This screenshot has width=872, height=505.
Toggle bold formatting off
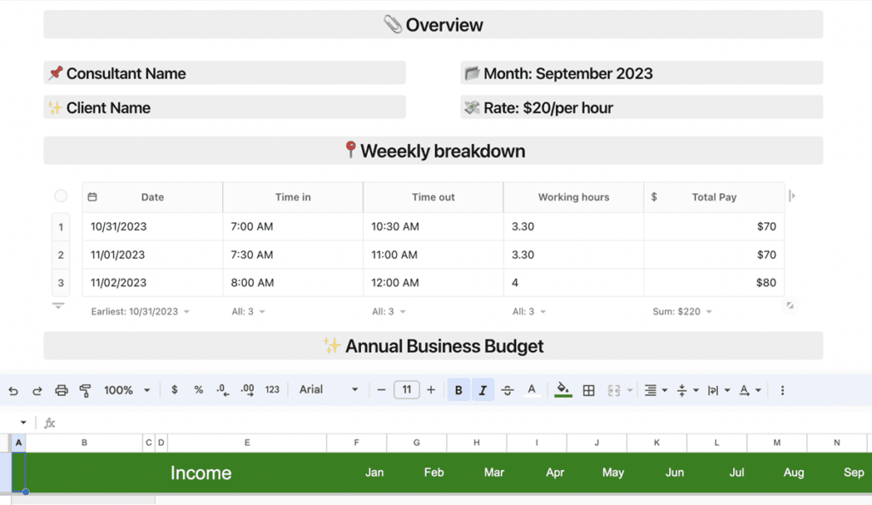pyautogui.click(x=459, y=390)
